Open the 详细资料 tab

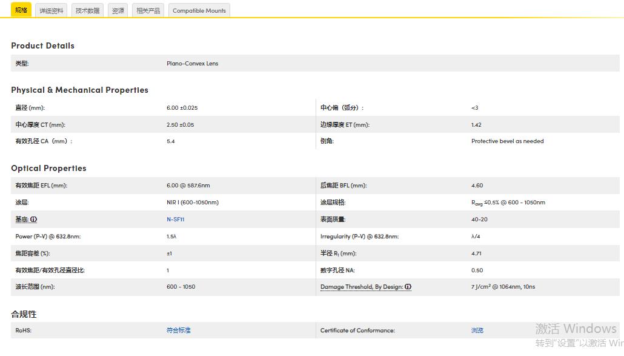click(x=51, y=11)
